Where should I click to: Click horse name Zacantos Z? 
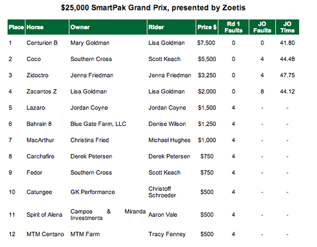[x=42, y=91]
